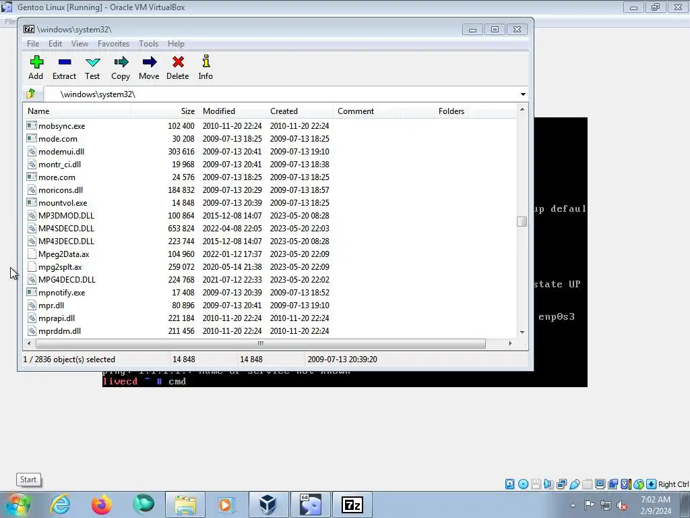Click the Windows Start orb
Image resolution: width=690 pixels, height=518 pixels.
(18, 505)
